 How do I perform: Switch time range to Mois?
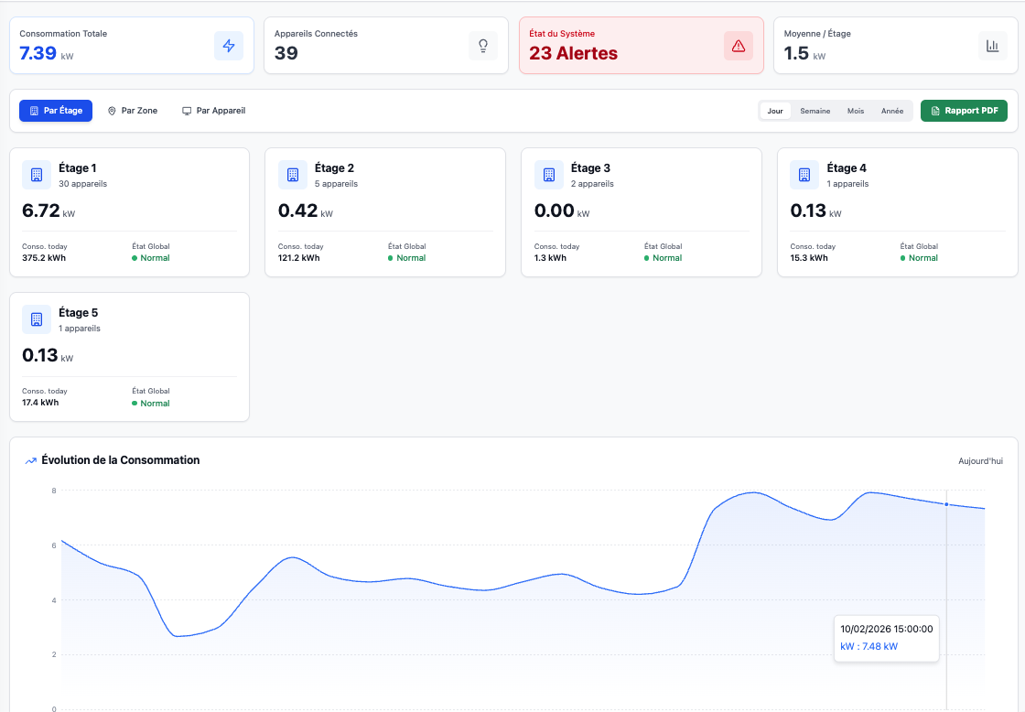[x=856, y=111]
